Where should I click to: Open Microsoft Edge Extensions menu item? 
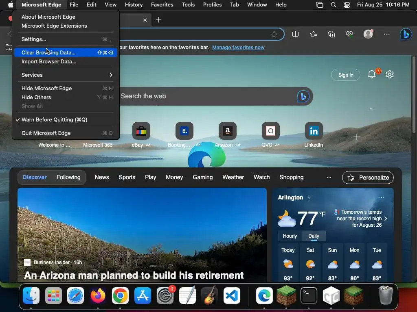(66, 26)
